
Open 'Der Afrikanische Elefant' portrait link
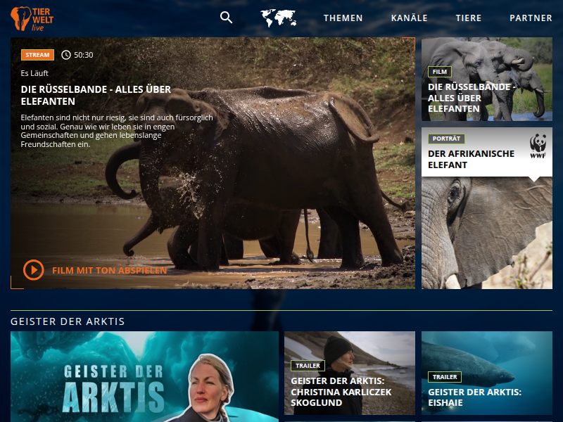(471, 159)
